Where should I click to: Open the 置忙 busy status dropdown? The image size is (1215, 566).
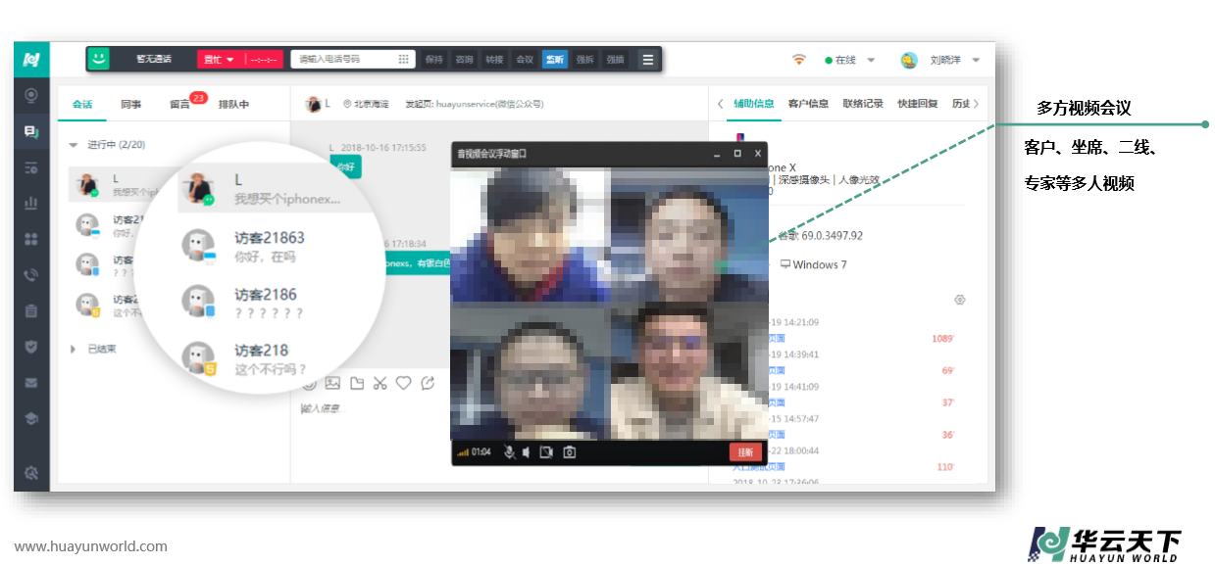220,60
